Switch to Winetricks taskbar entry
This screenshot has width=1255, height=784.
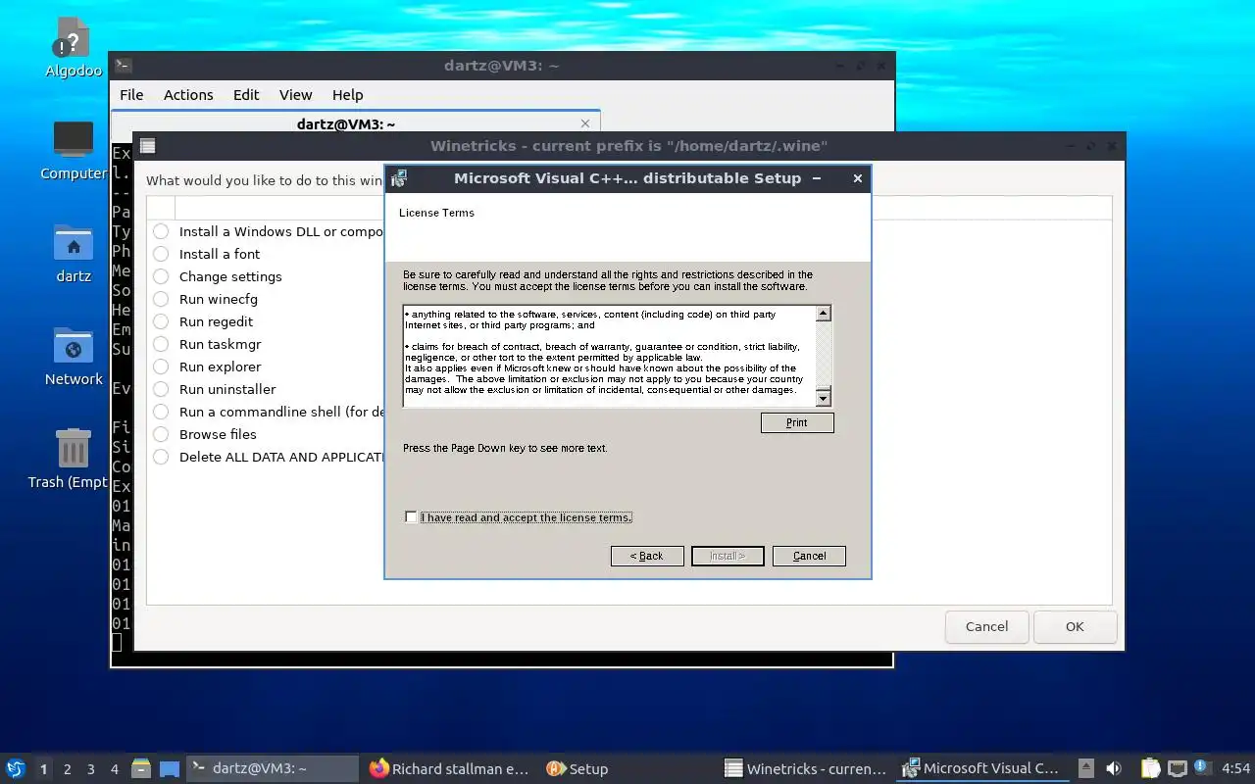tap(806, 768)
